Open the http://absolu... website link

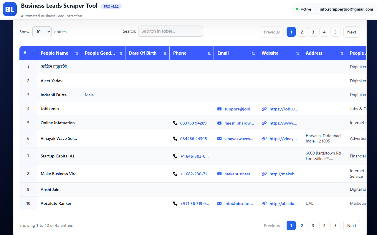[284, 204]
